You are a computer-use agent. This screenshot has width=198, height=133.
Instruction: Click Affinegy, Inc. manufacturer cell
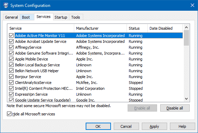88,47
